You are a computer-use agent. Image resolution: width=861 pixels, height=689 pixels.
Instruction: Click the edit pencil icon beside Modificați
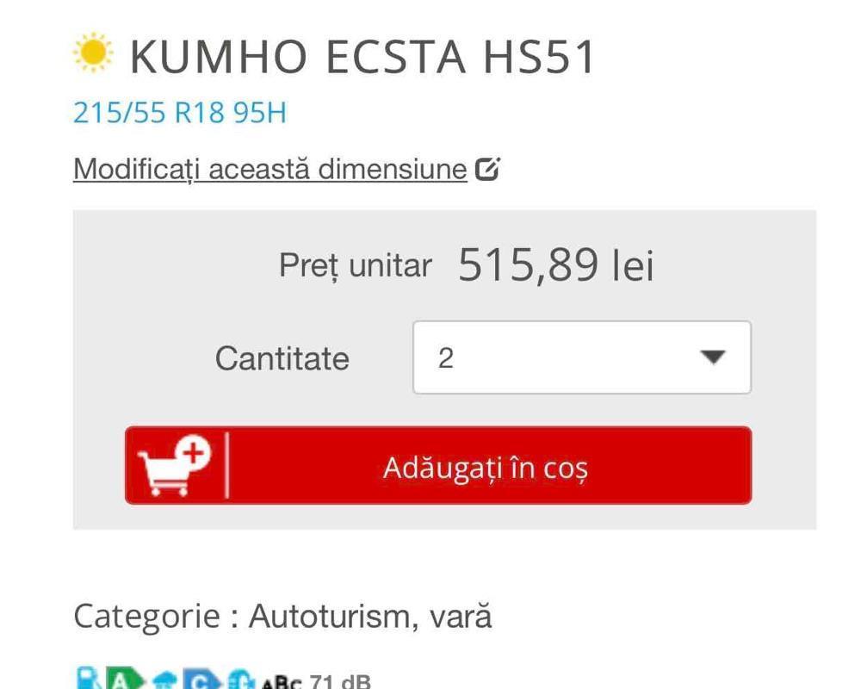click(x=487, y=169)
